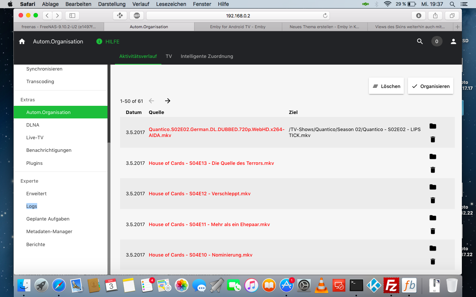Switch to the TV tab
This screenshot has height=297, width=476.
[x=169, y=56]
